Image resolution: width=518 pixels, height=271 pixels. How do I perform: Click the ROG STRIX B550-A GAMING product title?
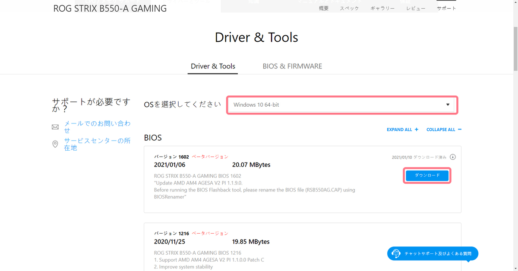pos(110,8)
